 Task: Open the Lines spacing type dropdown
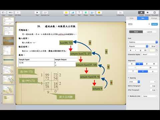pos(134,82)
